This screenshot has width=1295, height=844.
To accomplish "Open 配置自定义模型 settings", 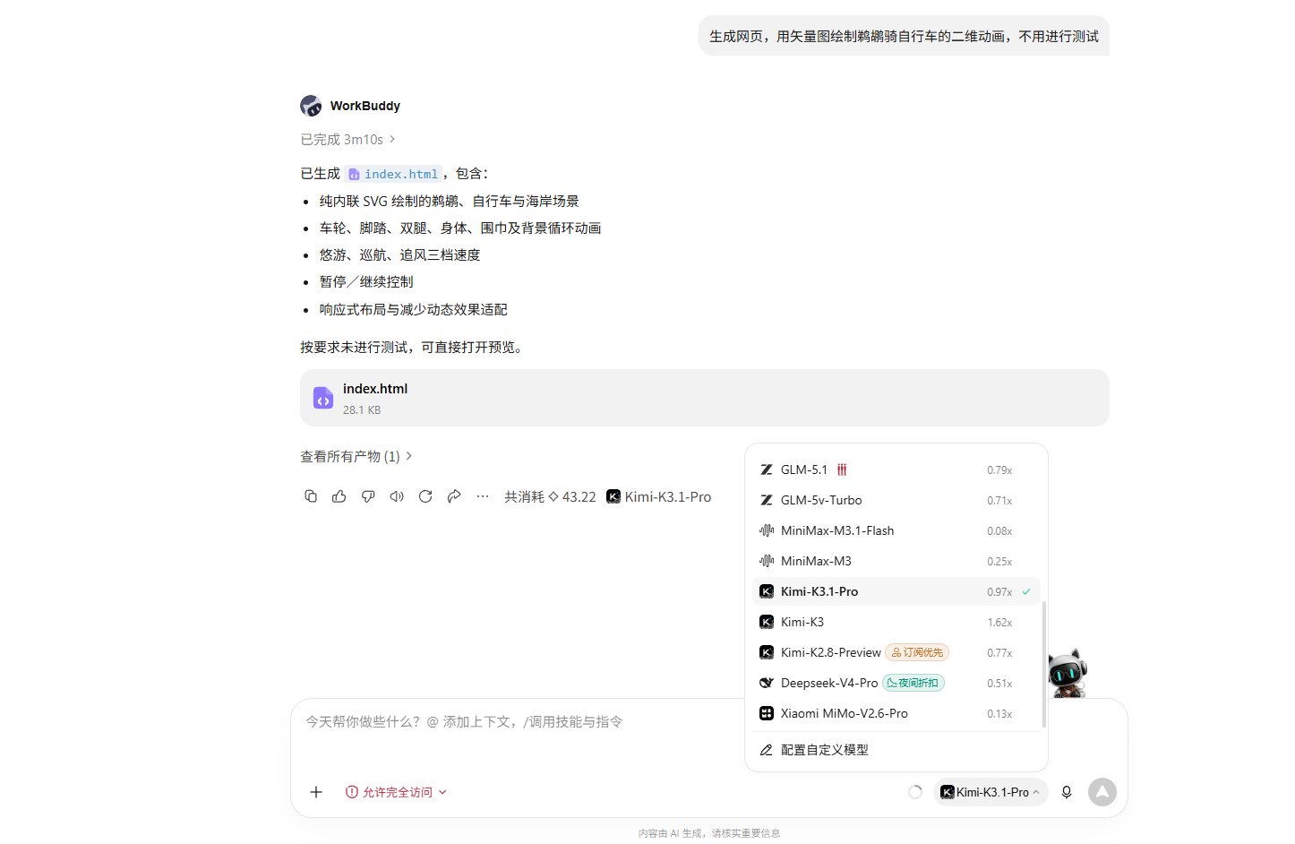I will click(896, 750).
